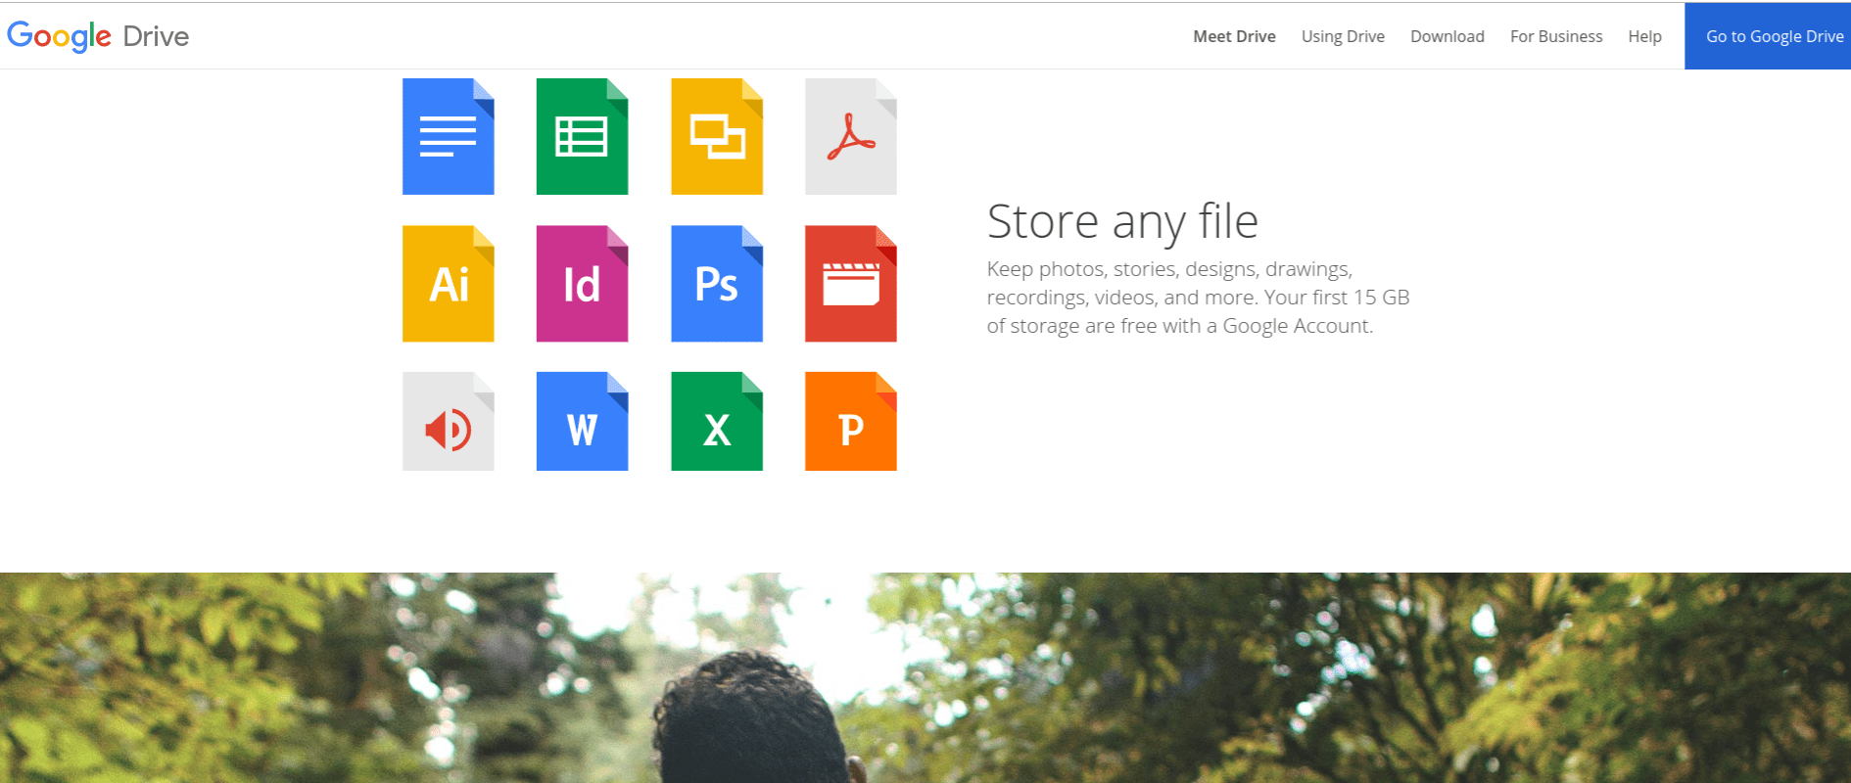
Task: Open the For Business nav item
Action: coord(1556,36)
